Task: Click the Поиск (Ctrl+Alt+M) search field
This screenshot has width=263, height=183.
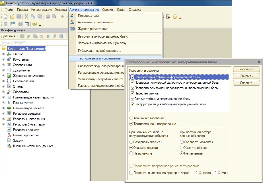Action: tap(34, 42)
